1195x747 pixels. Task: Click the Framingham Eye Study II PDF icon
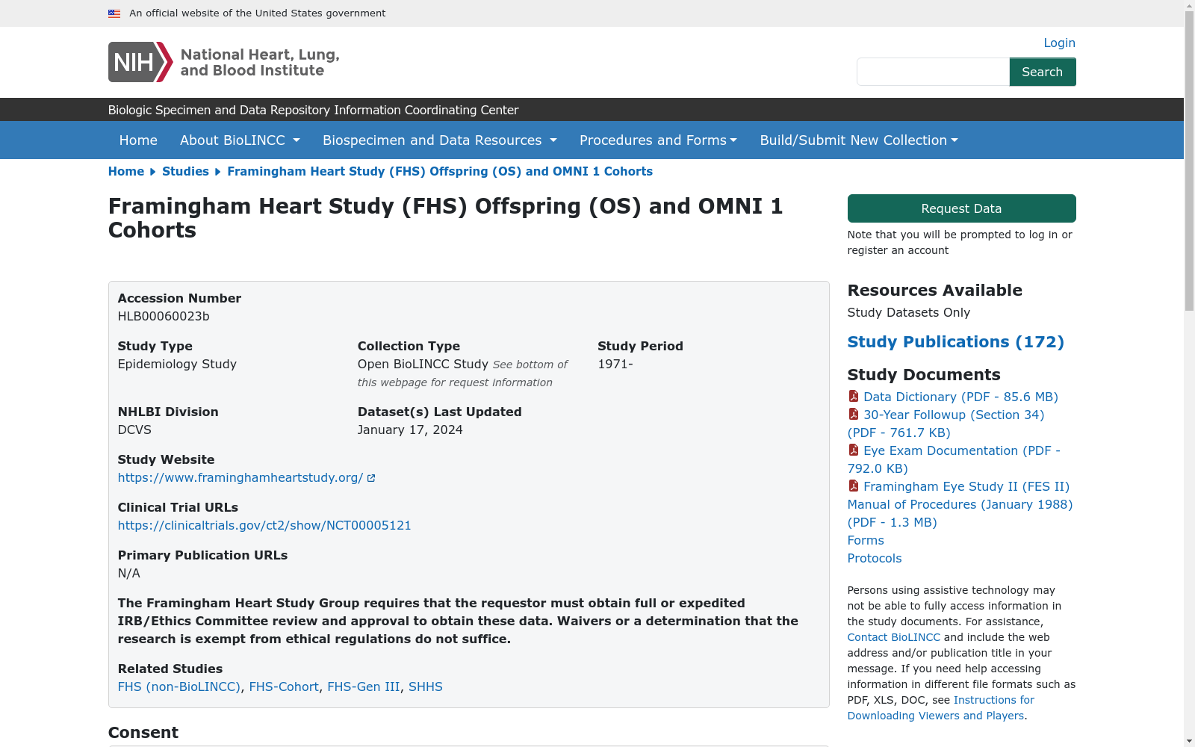pyautogui.click(x=854, y=486)
